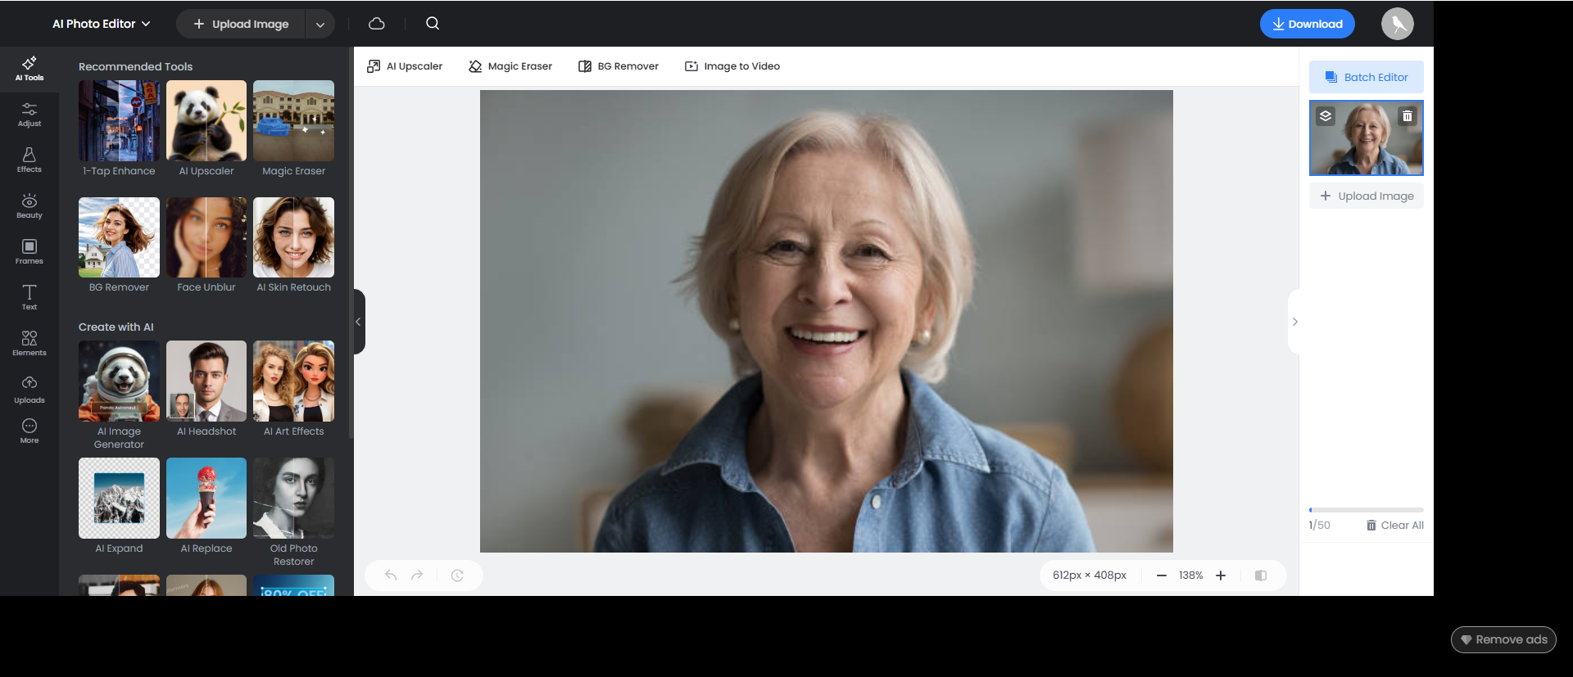Open the AI Image Generator tool
The image size is (1573, 677).
119,395
